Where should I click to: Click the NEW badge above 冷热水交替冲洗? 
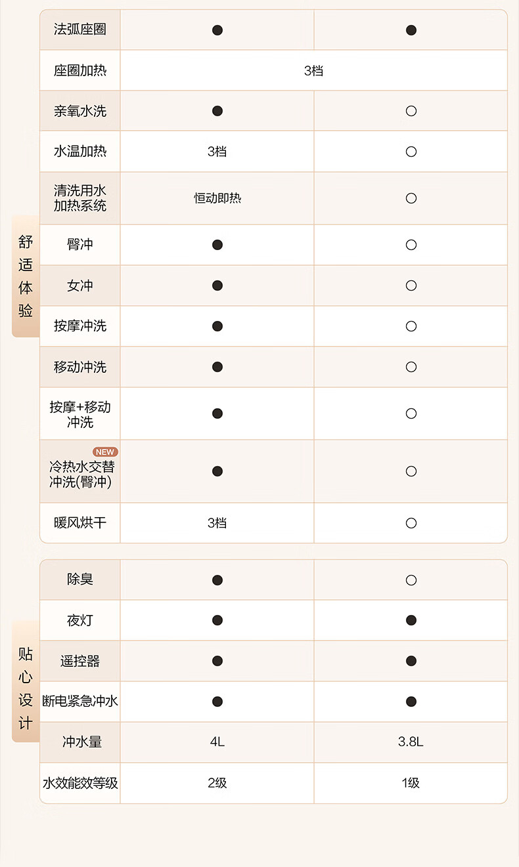[105, 452]
